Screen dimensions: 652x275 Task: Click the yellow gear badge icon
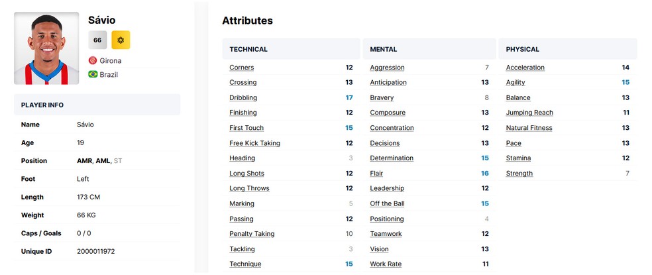(121, 40)
